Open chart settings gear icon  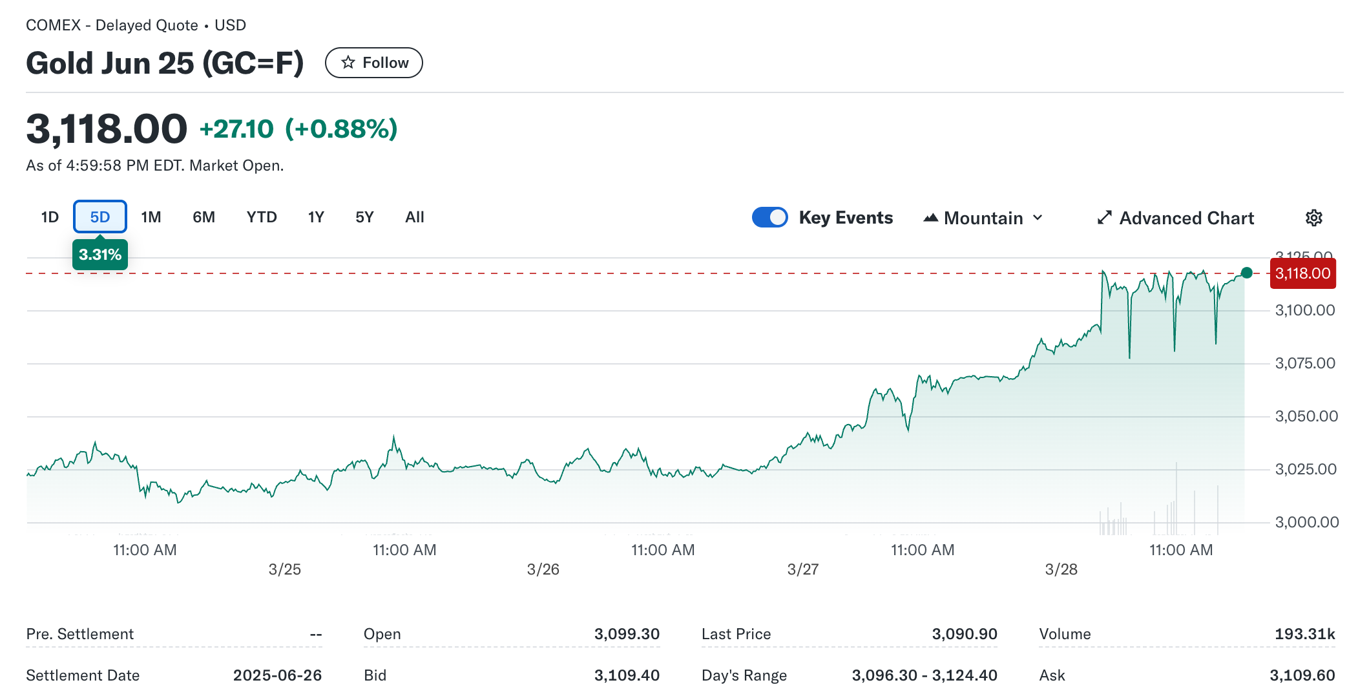pos(1313,218)
